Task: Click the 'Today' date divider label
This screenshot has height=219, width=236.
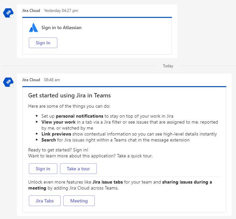Action: [168, 66]
